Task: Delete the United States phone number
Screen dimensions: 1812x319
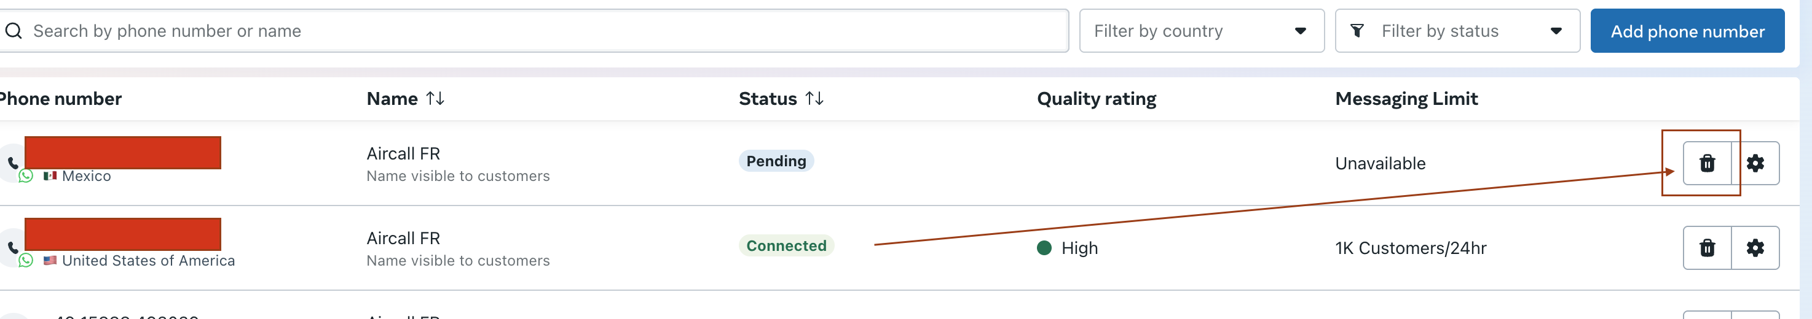Action: pos(1707,247)
